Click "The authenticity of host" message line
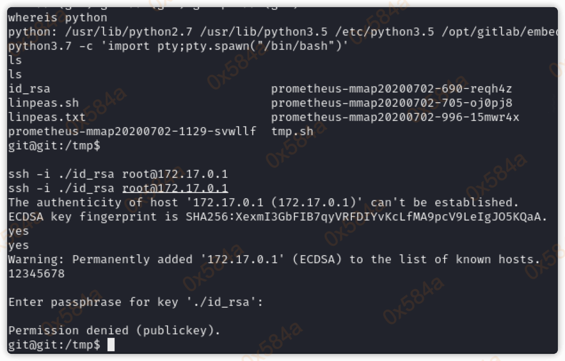 pyautogui.click(x=264, y=203)
